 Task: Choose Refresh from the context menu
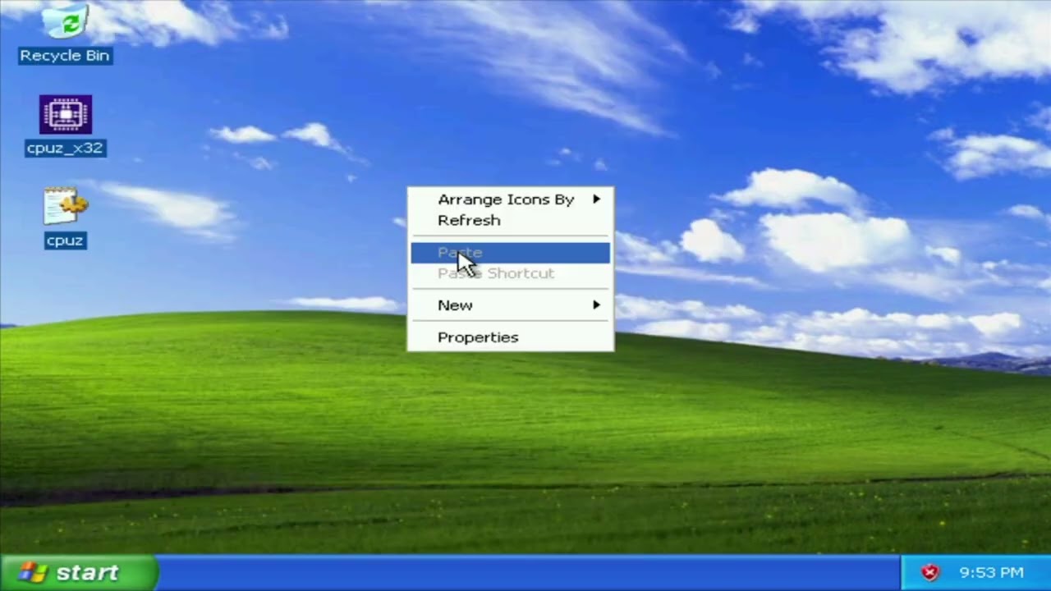click(x=510, y=220)
